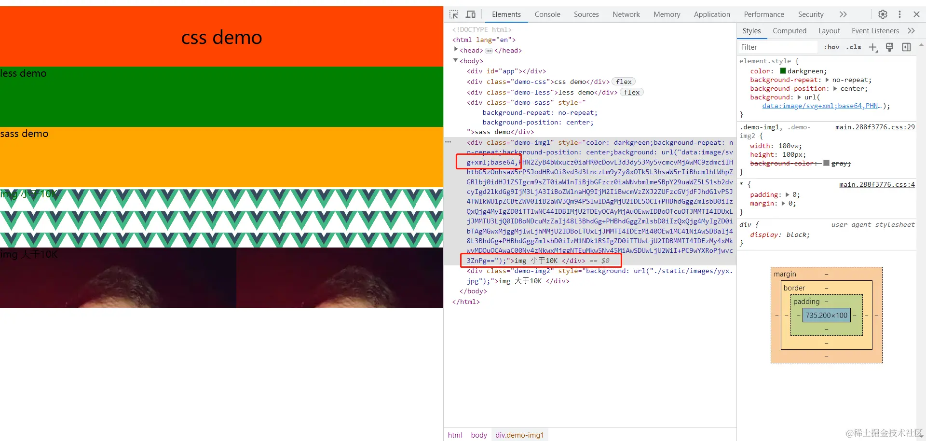Toggle the device toolbar icon

(471, 14)
